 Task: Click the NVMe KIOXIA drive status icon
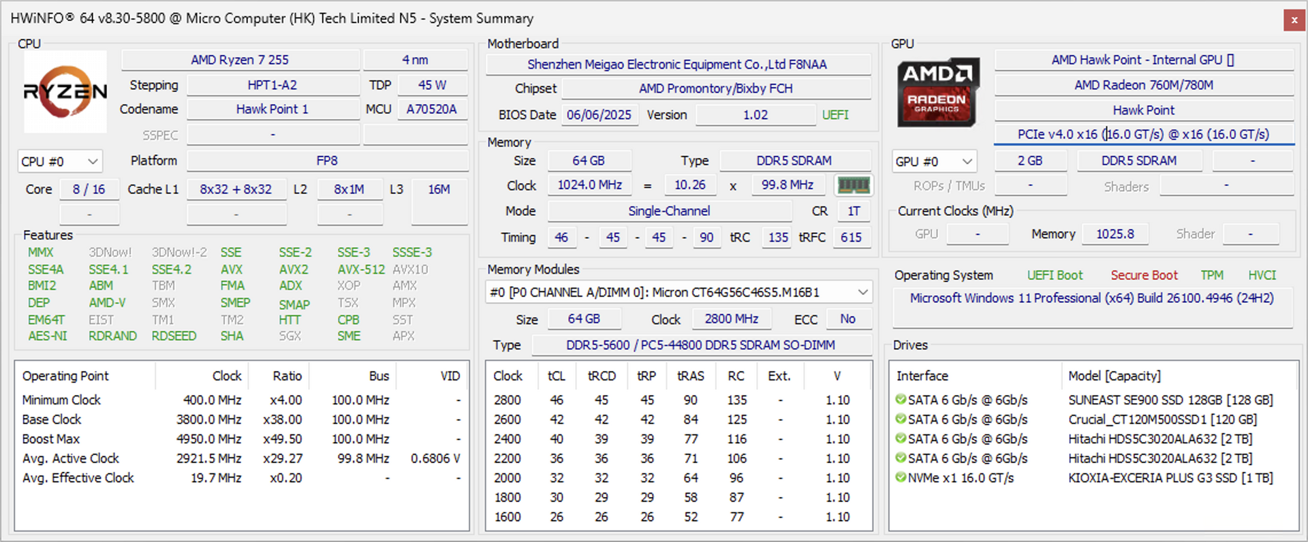[901, 478]
